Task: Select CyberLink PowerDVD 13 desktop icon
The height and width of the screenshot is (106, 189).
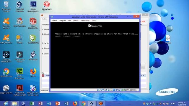Action: point(6,57)
